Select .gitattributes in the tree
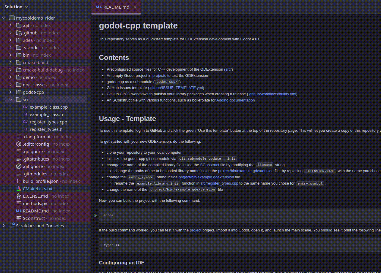Image resolution: width=381 pixels, height=273 pixels. (x=36, y=159)
